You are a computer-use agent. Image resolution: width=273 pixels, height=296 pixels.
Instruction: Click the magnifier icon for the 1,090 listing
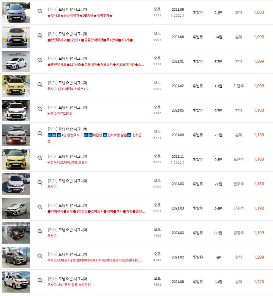pos(40,36)
